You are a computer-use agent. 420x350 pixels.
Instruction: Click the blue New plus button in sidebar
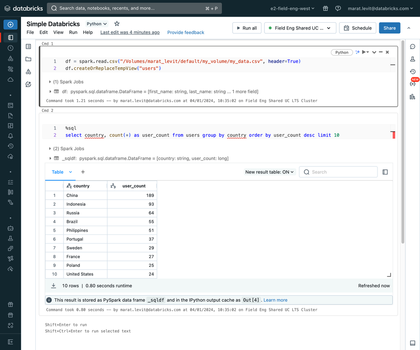click(x=11, y=24)
